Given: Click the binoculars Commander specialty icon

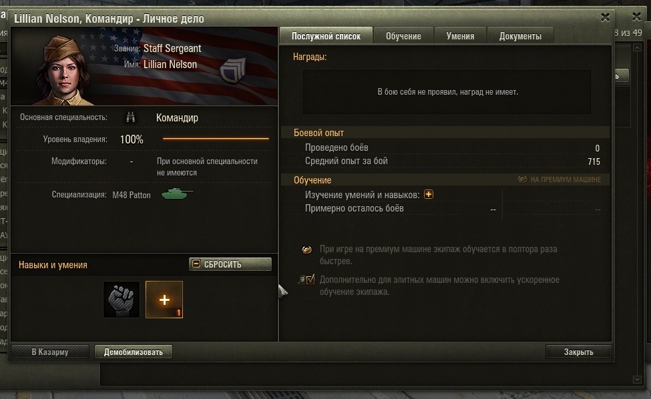Looking at the screenshot, I should point(131,117).
